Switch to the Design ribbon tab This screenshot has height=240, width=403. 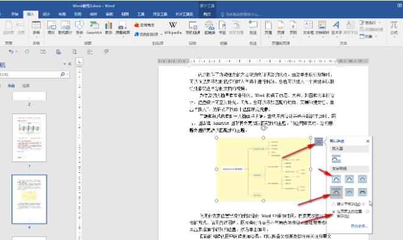point(46,14)
